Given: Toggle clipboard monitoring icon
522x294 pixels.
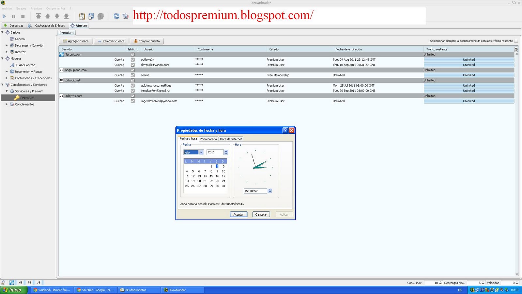Looking at the screenshot, I should 82,16.
